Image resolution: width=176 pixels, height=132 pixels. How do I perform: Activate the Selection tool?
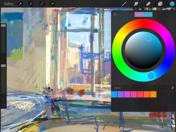[x=42, y=4]
